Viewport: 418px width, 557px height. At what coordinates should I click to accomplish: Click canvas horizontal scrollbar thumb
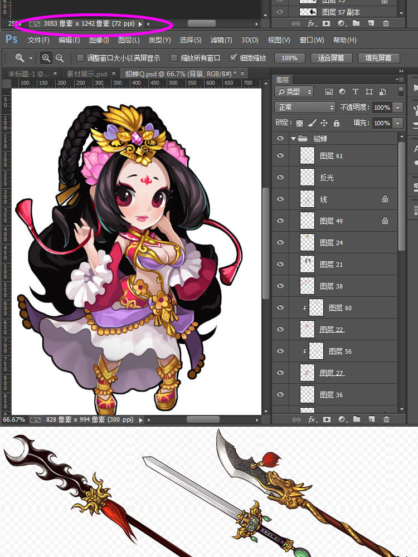coord(203,420)
